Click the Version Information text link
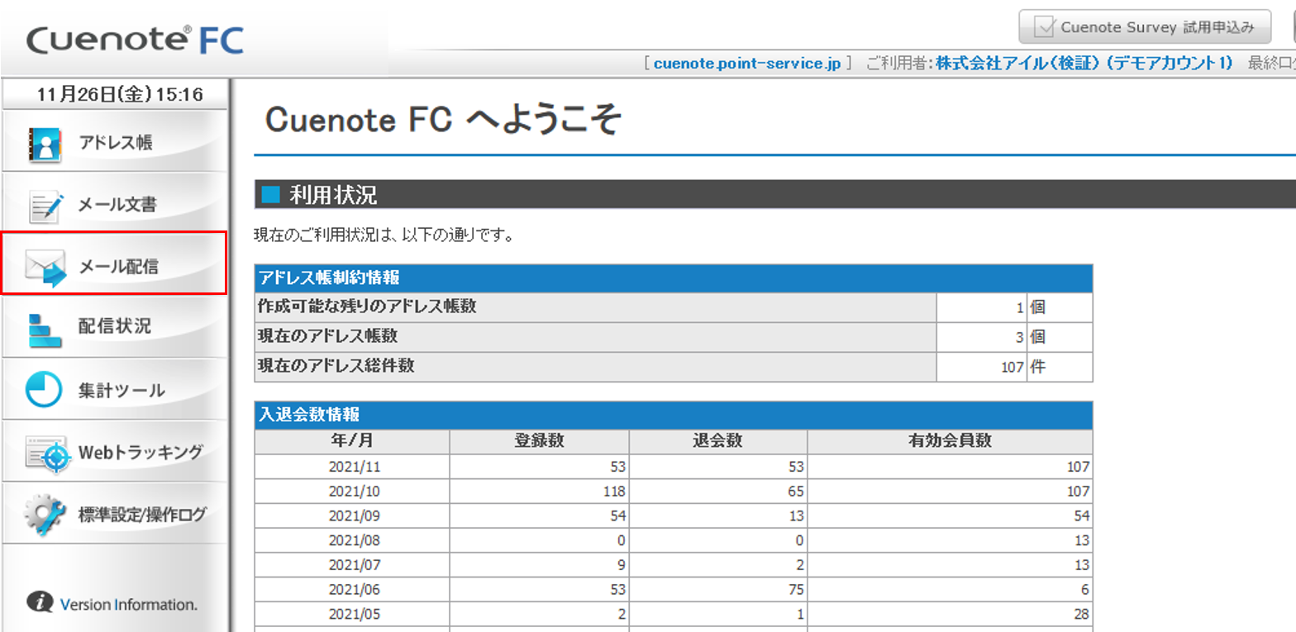The height and width of the screenshot is (632, 1296). click(128, 604)
